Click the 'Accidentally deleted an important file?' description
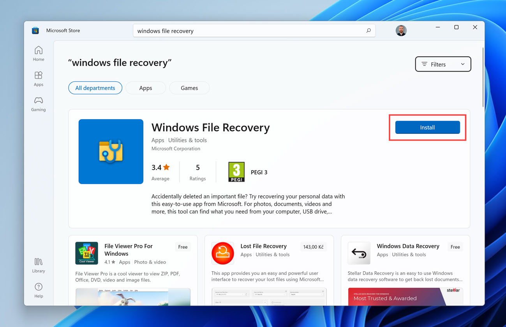506x327 pixels. 248,204
